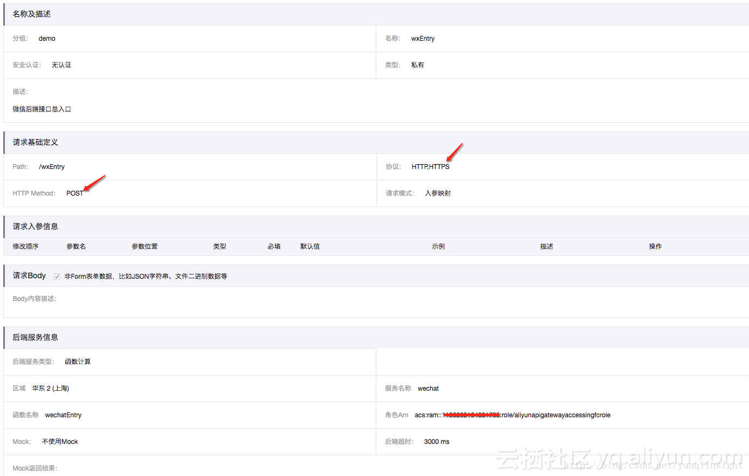This screenshot has height=476, width=749.
Task: Click the '必填' column header
Action: (274, 247)
